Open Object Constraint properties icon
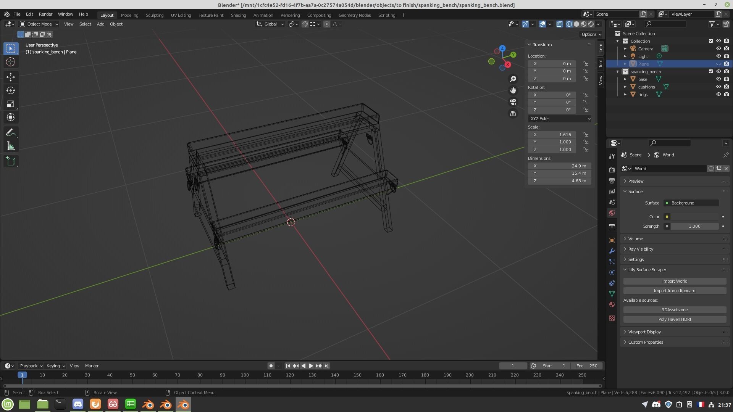This screenshot has height=412, width=733. tap(612, 283)
